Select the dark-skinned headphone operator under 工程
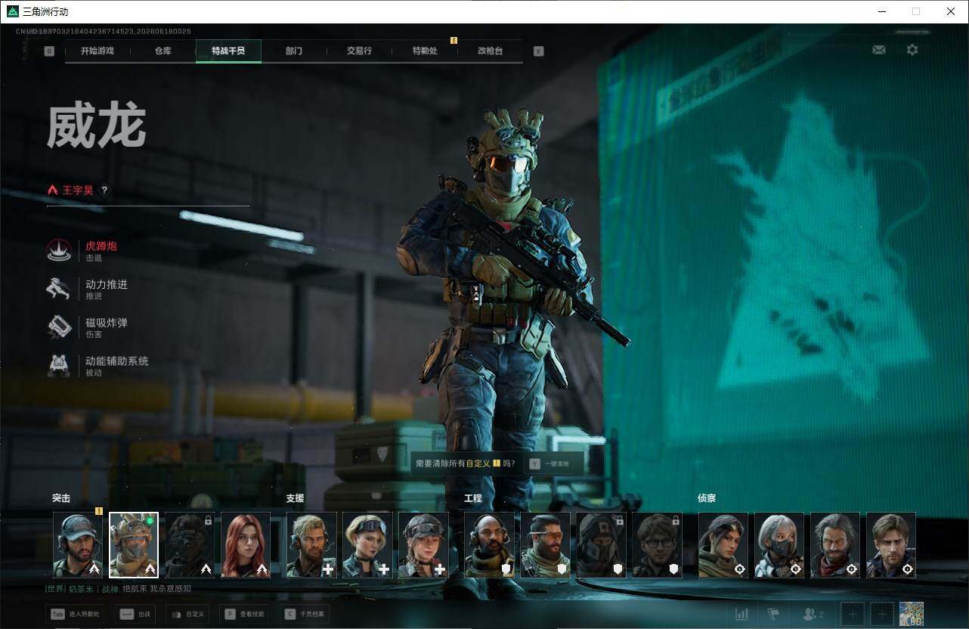Screen dimensions: 969x629 (489, 545)
